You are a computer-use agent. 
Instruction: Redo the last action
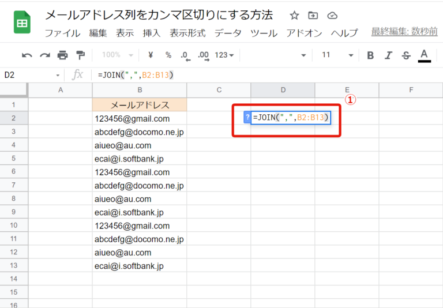point(44,55)
